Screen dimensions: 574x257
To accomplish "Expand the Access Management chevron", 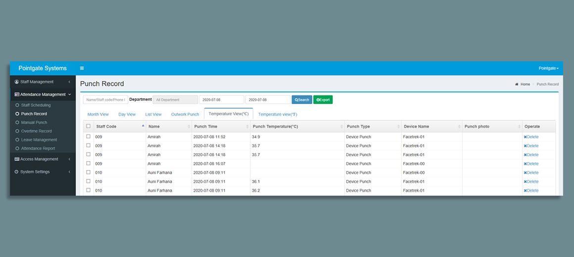I will tap(70, 159).
